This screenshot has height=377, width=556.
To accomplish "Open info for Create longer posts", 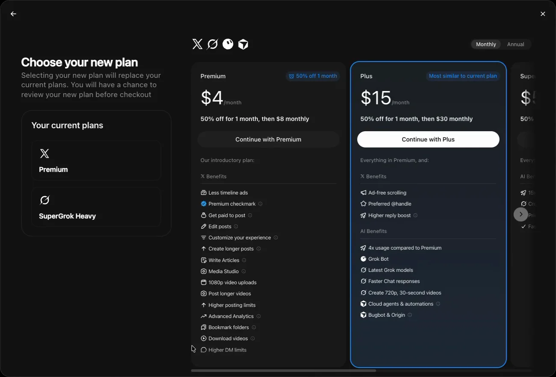I will click(259, 249).
